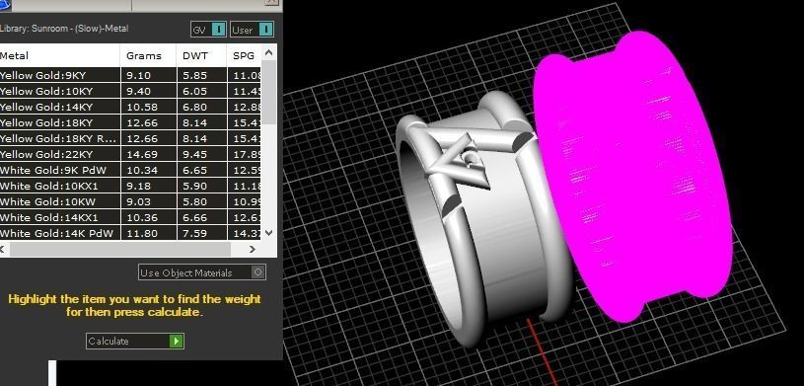804x386 pixels.
Task: Select the Yellow Gold:18KY row
Action: pos(130,122)
